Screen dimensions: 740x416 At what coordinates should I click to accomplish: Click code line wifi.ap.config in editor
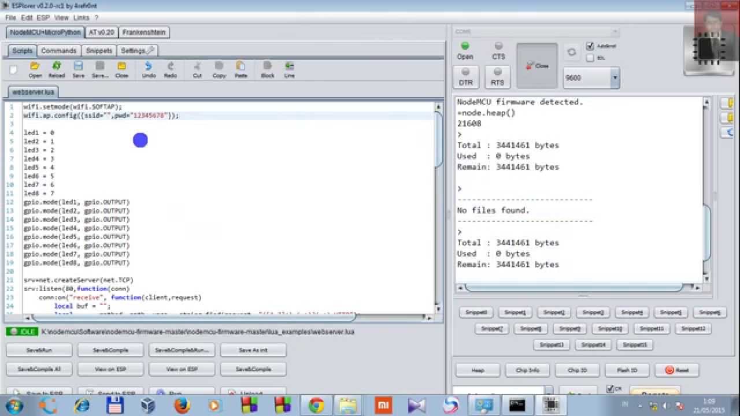101,116
